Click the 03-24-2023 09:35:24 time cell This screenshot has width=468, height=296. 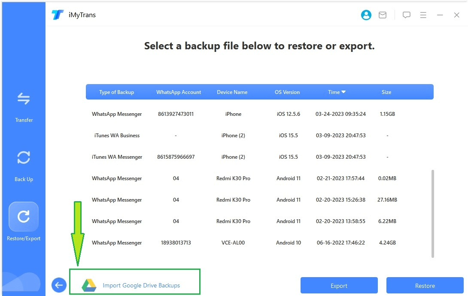pos(340,114)
